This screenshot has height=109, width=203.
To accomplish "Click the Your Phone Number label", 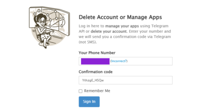I will click(x=97, y=53).
